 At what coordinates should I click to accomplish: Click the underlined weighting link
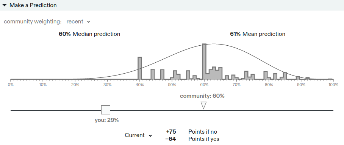tap(47, 22)
